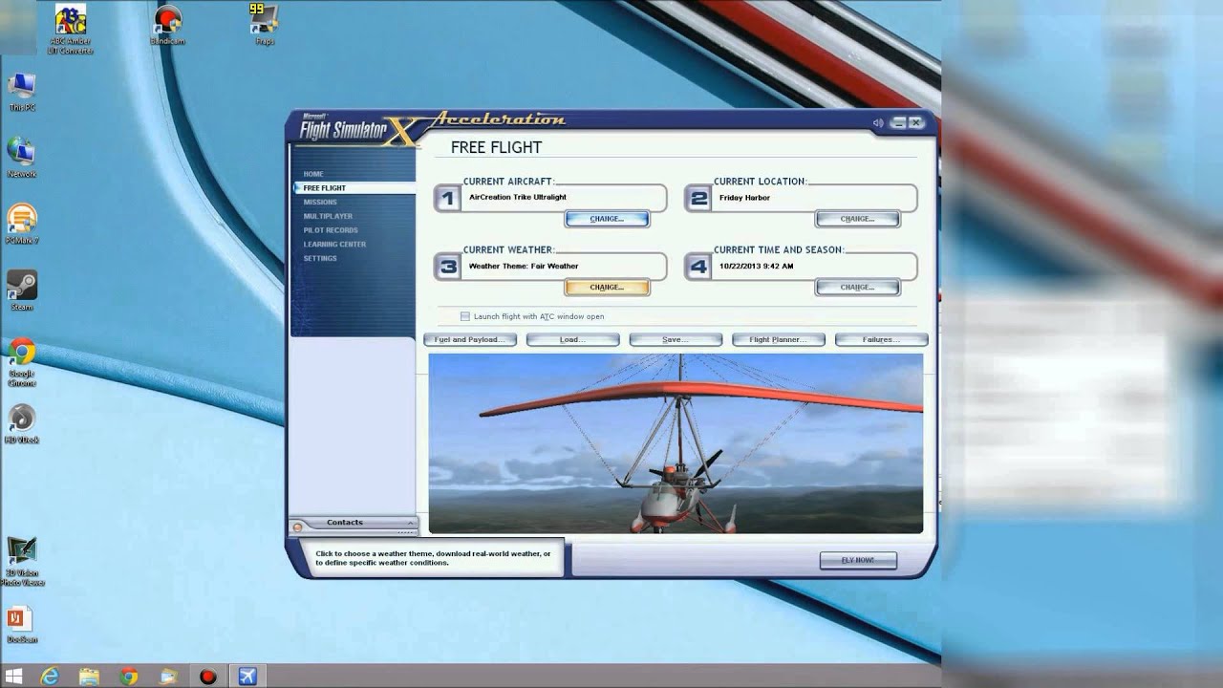Screen dimensions: 1223x688
Task: Click the Contacts status icon
Action: [297, 527]
